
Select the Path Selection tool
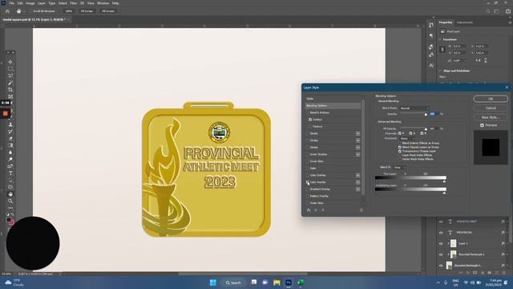coord(10,180)
